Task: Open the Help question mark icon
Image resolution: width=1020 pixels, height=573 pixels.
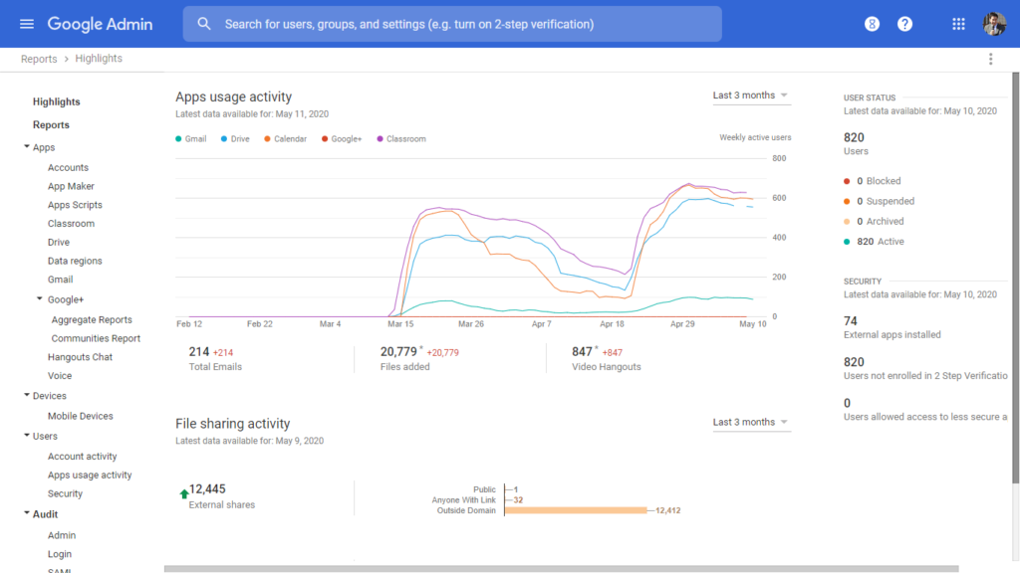Action: [x=904, y=24]
